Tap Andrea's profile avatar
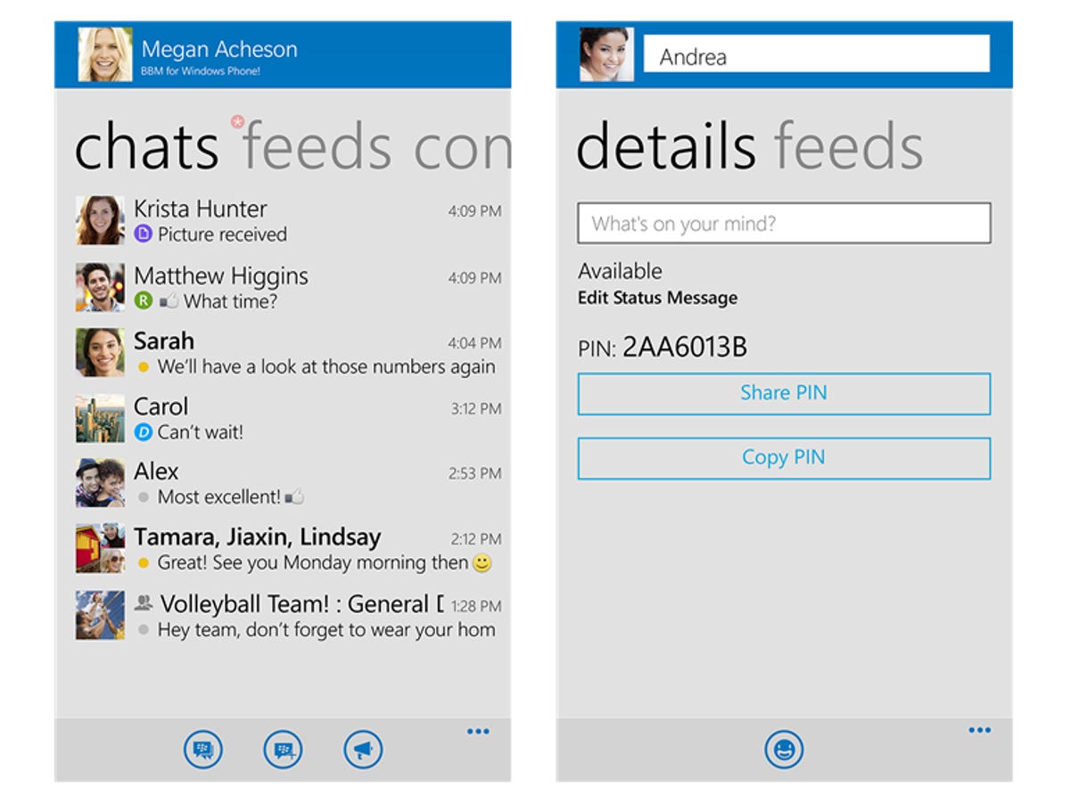This screenshot has height=803, width=1070. [606, 55]
